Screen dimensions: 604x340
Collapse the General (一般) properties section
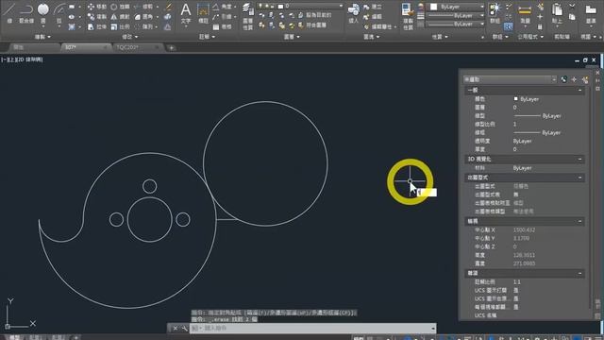tap(579, 90)
